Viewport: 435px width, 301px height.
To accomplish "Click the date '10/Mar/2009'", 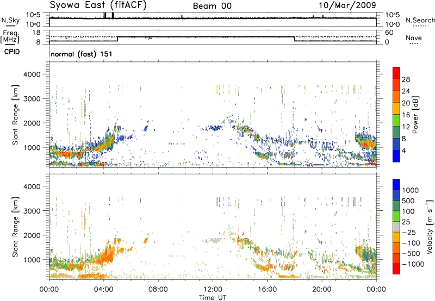I will click(x=347, y=5).
